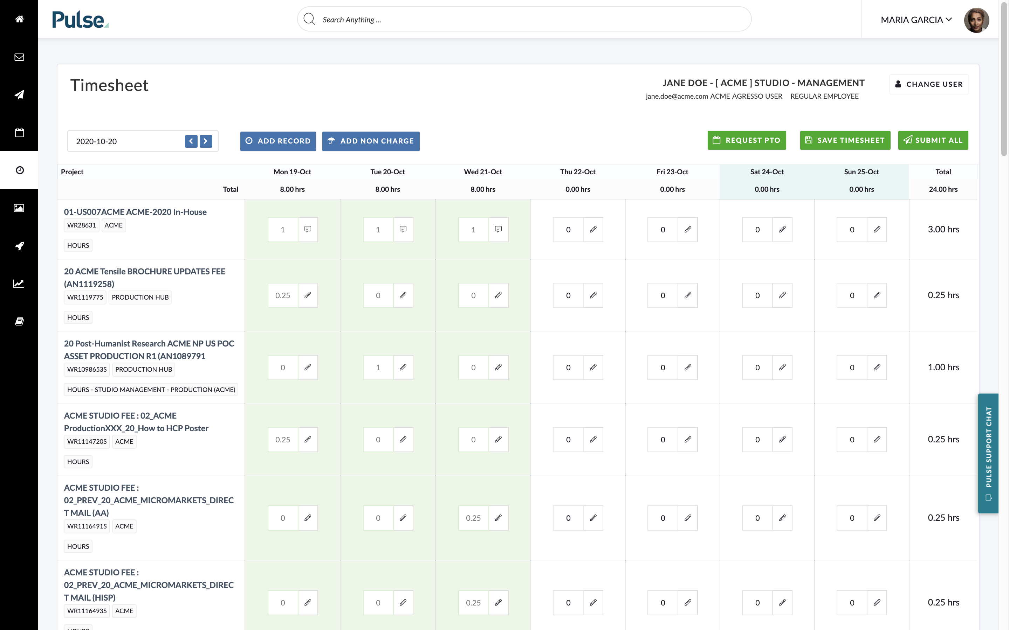Click ADD NON CHARGE button
Viewport: 1009px width, 630px height.
pyautogui.click(x=371, y=141)
